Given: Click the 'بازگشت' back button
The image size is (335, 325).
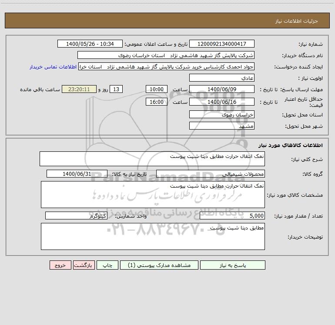Looking at the screenshot, I should 84,265.
